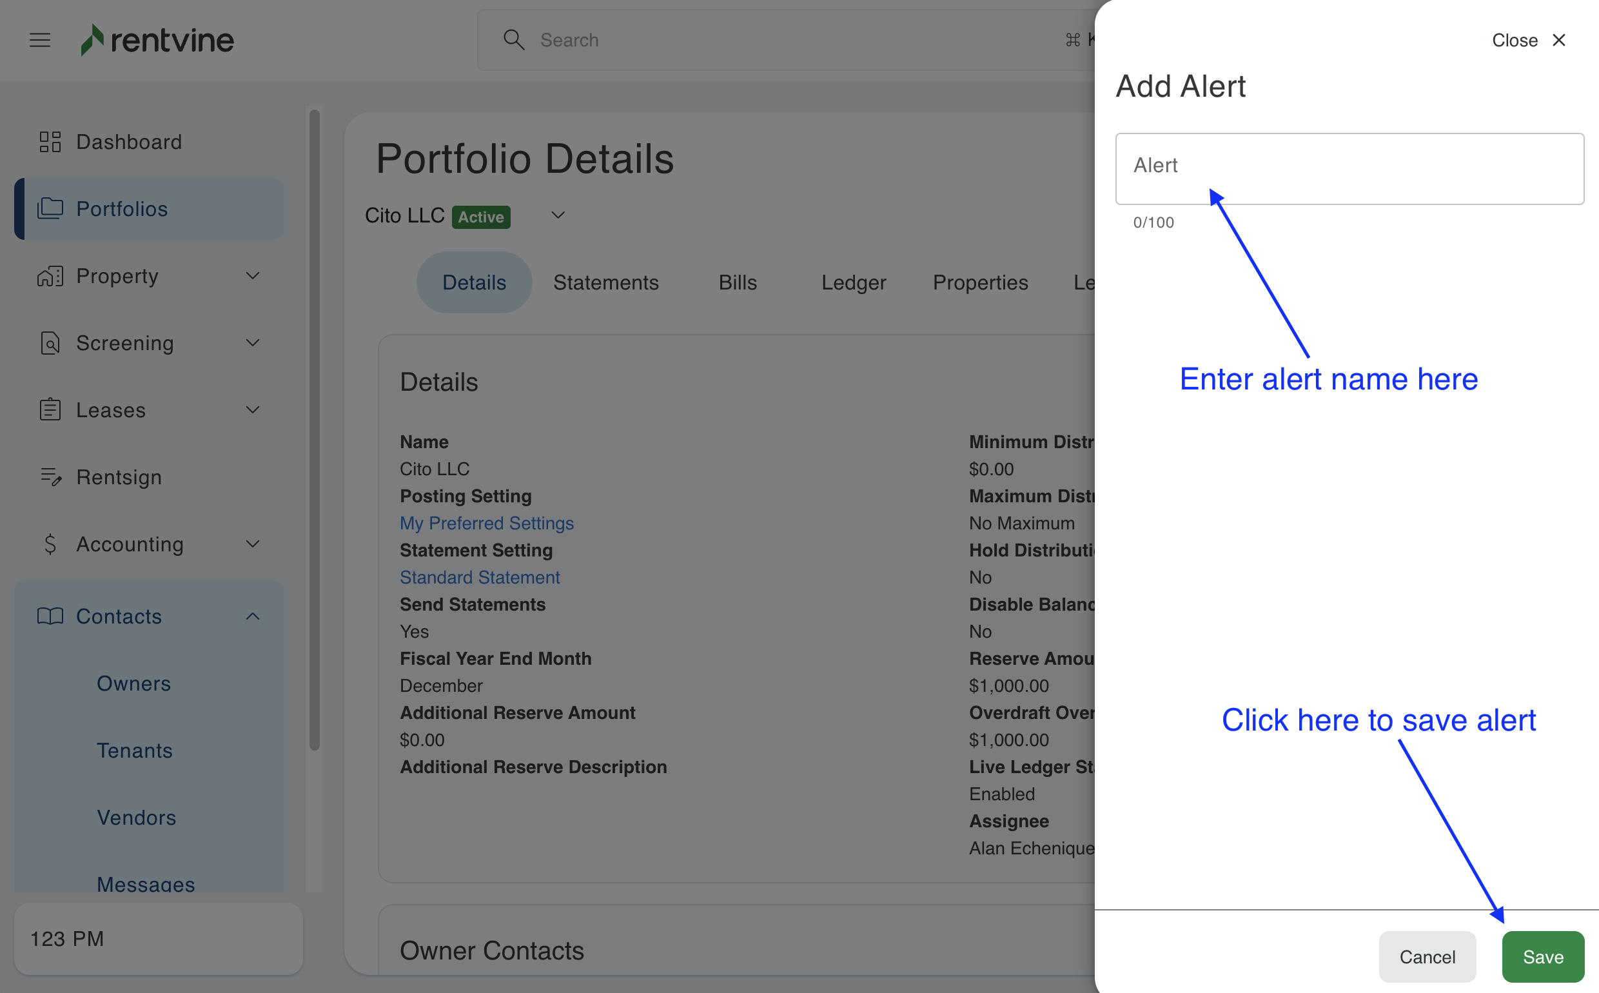Click the Portfolios folder icon
Screen dimensions: 1599x993
50,209
